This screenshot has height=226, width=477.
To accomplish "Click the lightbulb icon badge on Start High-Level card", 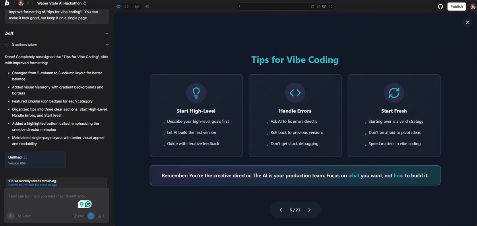I will point(196,93).
